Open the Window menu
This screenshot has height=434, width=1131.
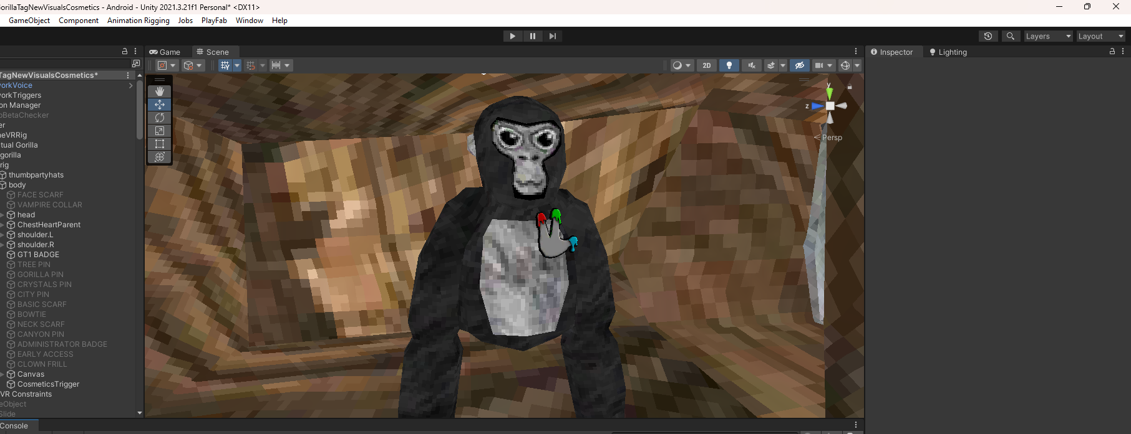point(250,21)
